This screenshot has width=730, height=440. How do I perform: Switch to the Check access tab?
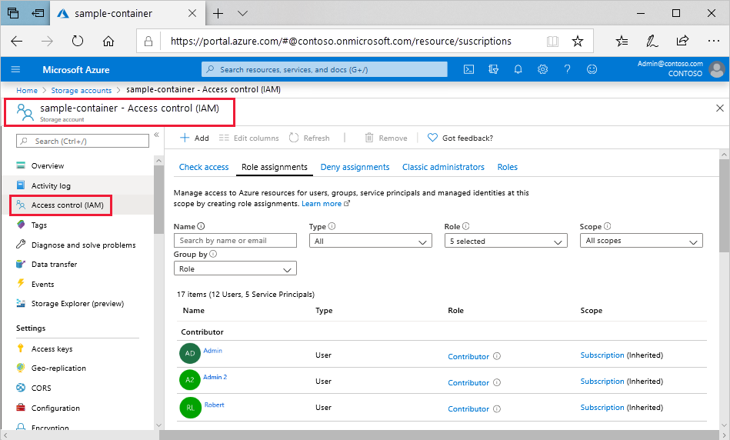(204, 167)
